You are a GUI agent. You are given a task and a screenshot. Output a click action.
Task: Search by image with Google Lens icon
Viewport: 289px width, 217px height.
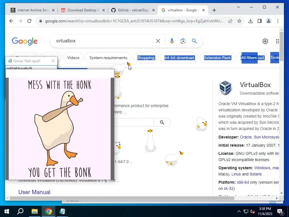click(x=183, y=41)
